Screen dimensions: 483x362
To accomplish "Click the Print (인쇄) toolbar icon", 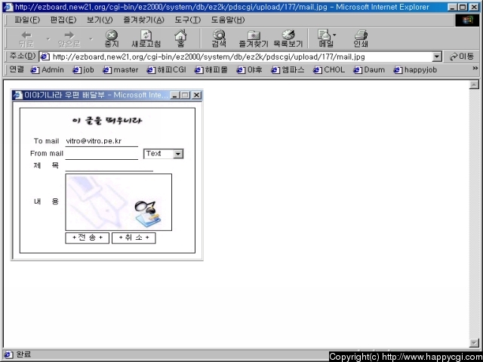I will [x=361, y=38].
